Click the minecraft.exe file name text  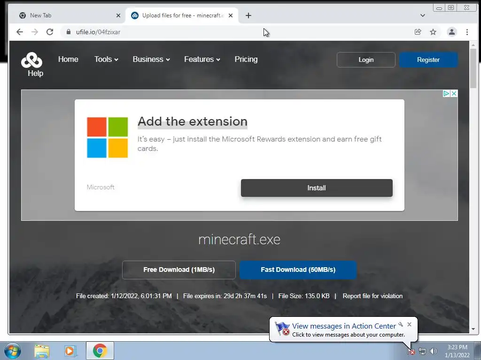[x=239, y=240]
